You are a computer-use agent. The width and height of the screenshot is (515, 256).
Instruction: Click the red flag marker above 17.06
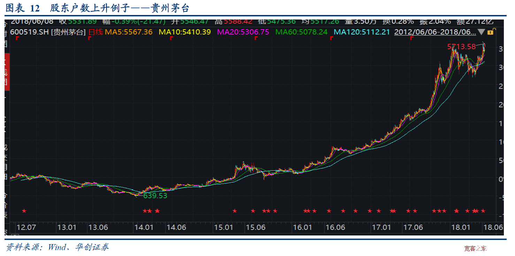click(411, 38)
